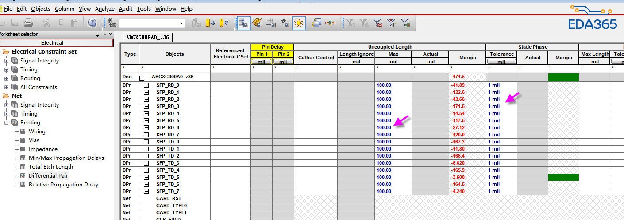Expand Timing under Net
The width and height of the screenshot is (624, 220).
pos(7,114)
